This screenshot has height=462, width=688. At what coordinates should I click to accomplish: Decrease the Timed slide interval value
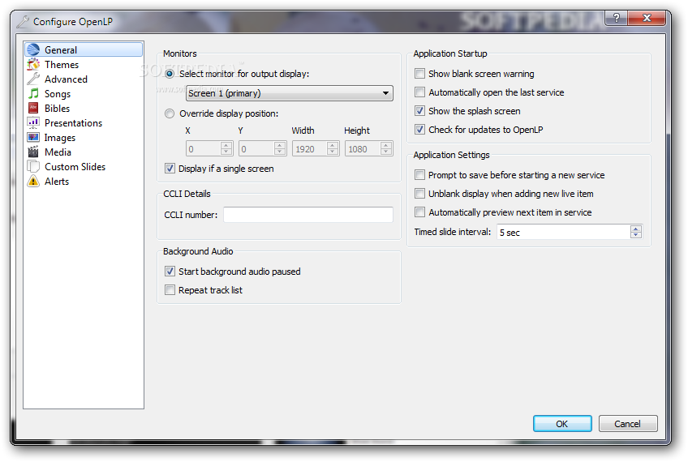pos(636,235)
